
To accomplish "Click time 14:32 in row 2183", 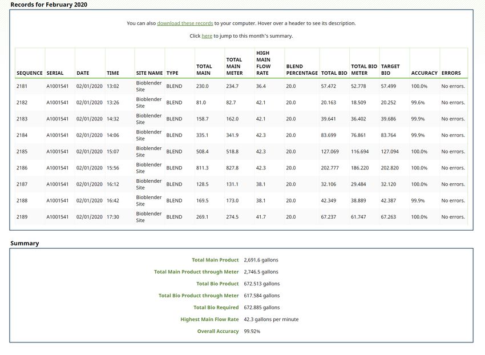I will coord(113,119).
